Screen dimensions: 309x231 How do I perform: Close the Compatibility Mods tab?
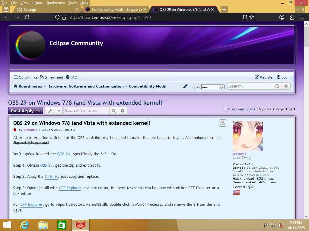(x=145, y=9)
